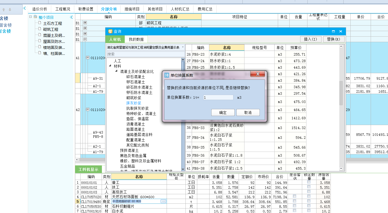The width and height of the screenshot is (388, 213).
Task: Click 插入(I) button in 查询 dialog
Action: point(310,39)
